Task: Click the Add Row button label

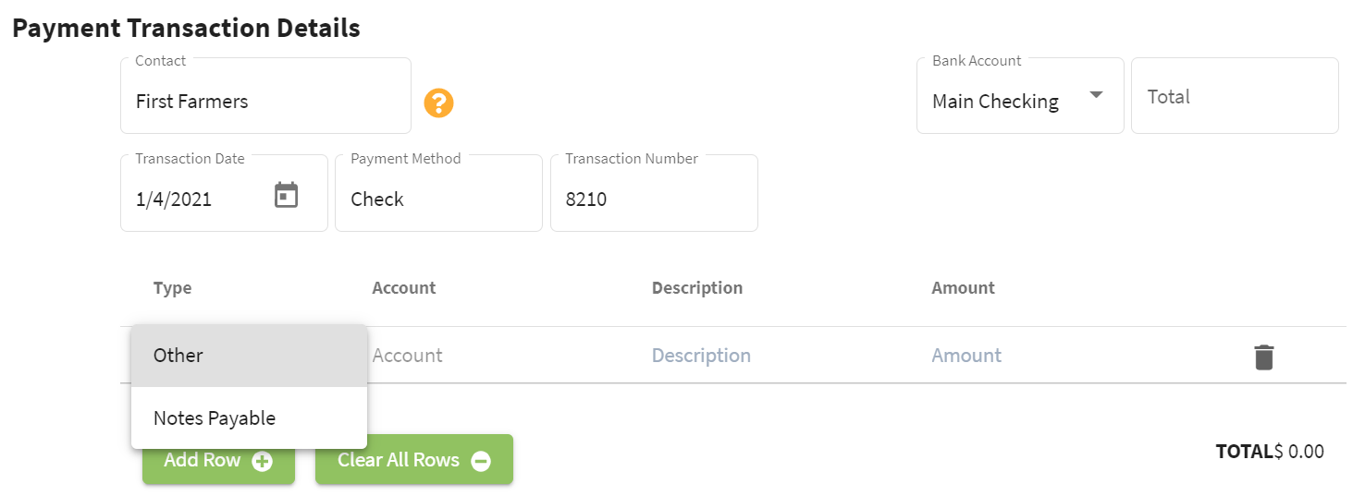Action: pos(203,460)
